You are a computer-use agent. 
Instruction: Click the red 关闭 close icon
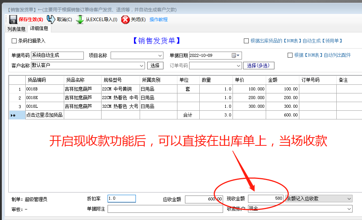tap(125, 19)
